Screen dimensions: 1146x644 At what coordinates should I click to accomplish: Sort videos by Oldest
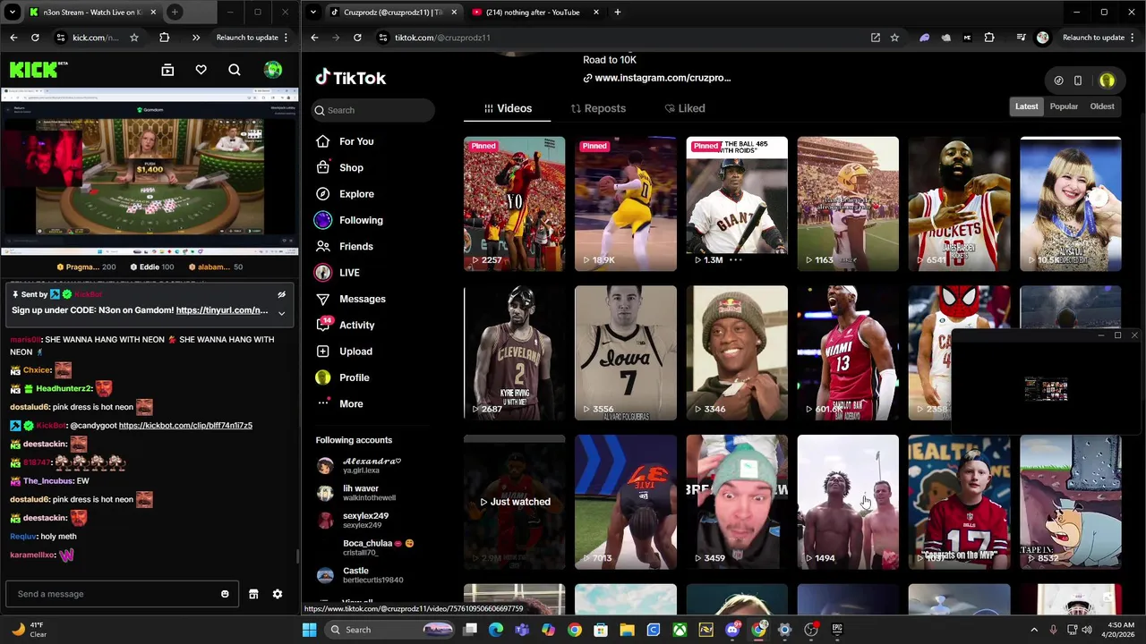(x=1102, y=106)
